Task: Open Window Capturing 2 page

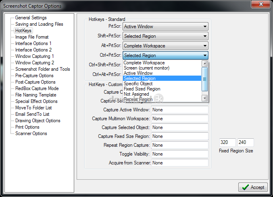Action: (x=35, y=63)
